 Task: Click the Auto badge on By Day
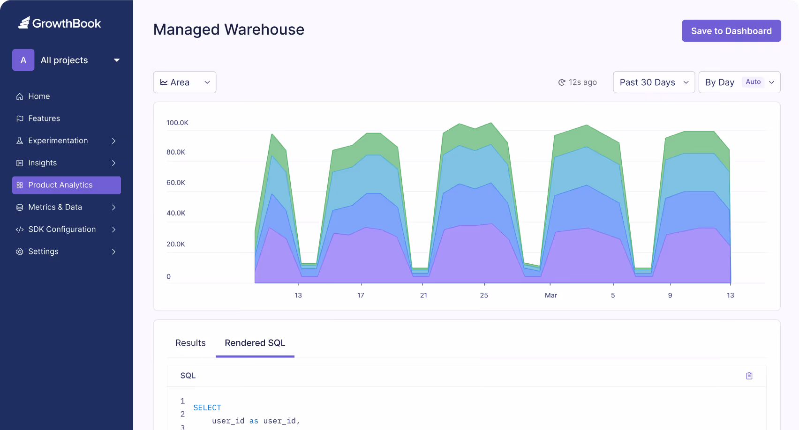click(x=754, y=82)
